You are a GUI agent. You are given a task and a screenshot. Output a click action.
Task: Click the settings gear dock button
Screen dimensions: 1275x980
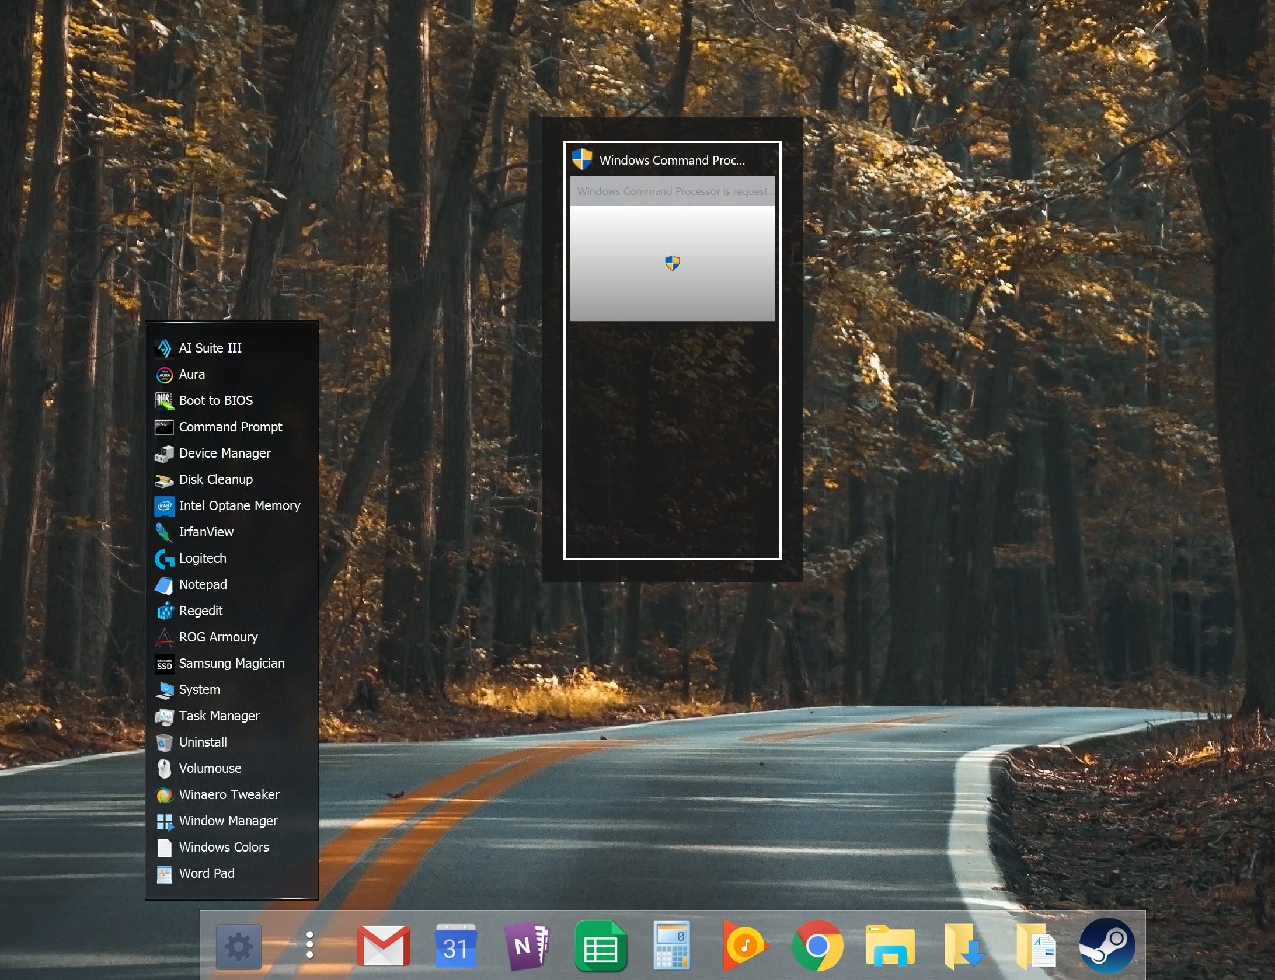[x=238, y=946]
